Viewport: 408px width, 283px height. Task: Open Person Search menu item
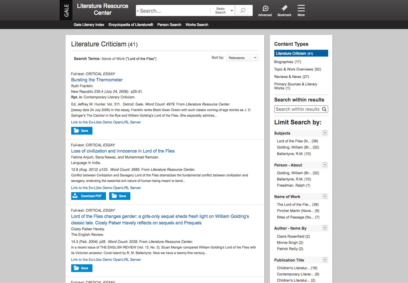pos(169,25)
